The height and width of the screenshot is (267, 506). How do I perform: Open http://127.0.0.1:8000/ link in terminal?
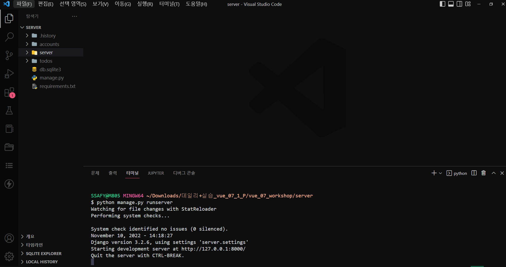click(x=213, y=249)
